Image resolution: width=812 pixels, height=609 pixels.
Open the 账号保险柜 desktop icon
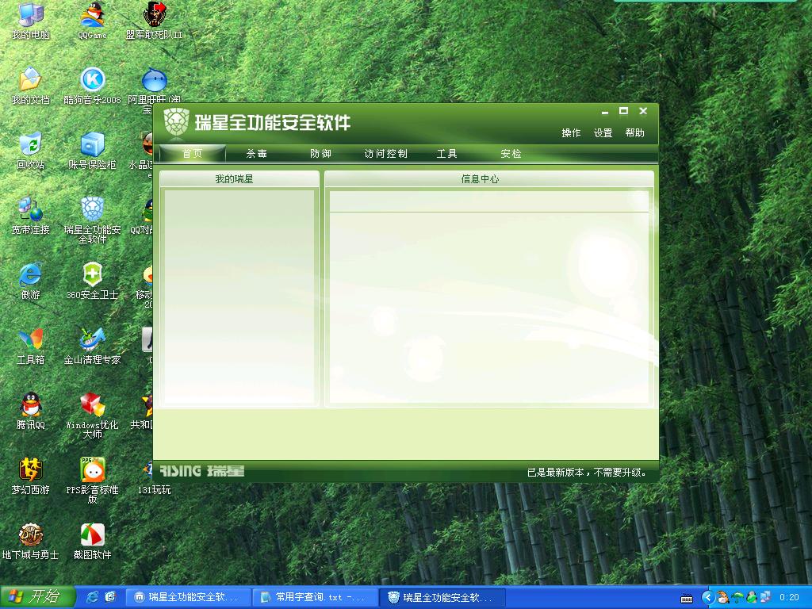tap(92, 151)
